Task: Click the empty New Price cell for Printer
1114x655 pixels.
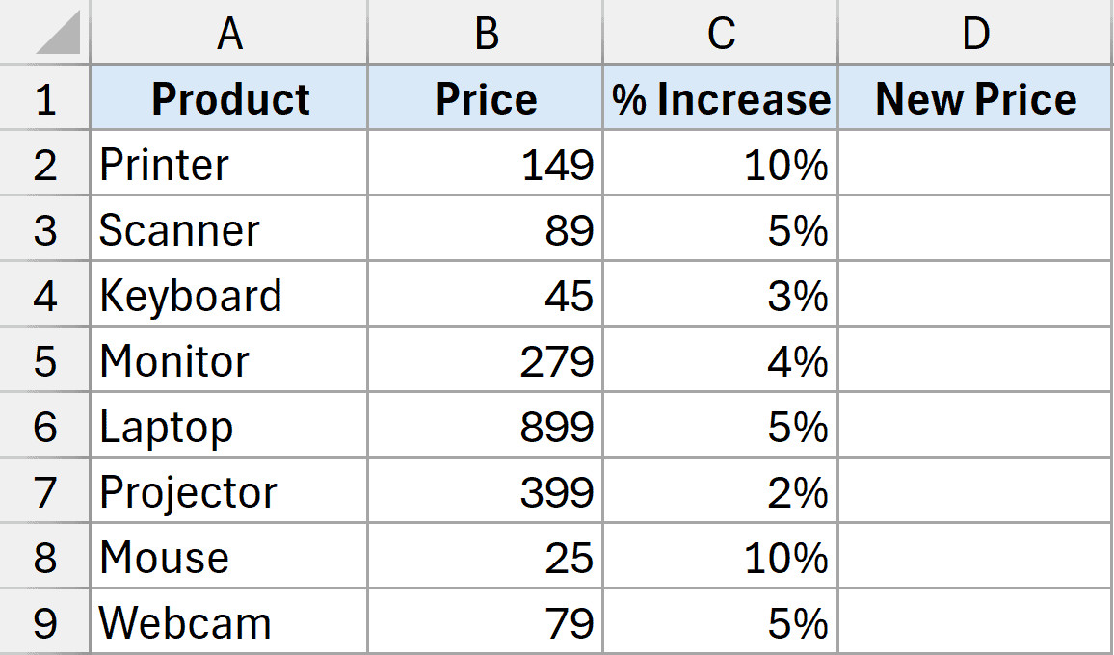Action: tap(975, 165)
